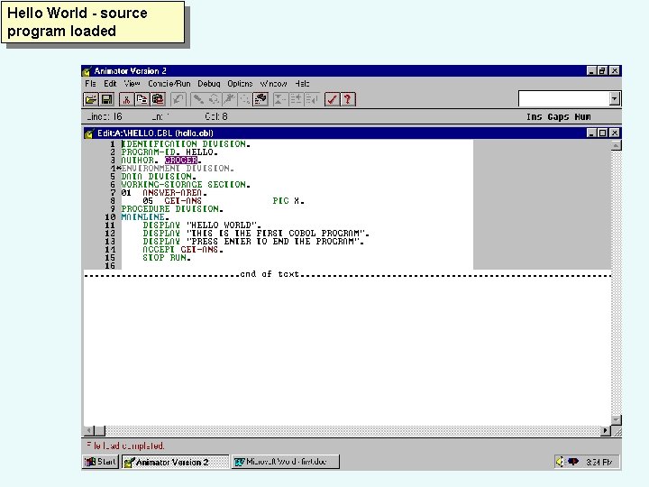Open the Compile/Run menu
The width and height of the screenshot is (649, 487).
pyautogui.click(x=169, y=84)
